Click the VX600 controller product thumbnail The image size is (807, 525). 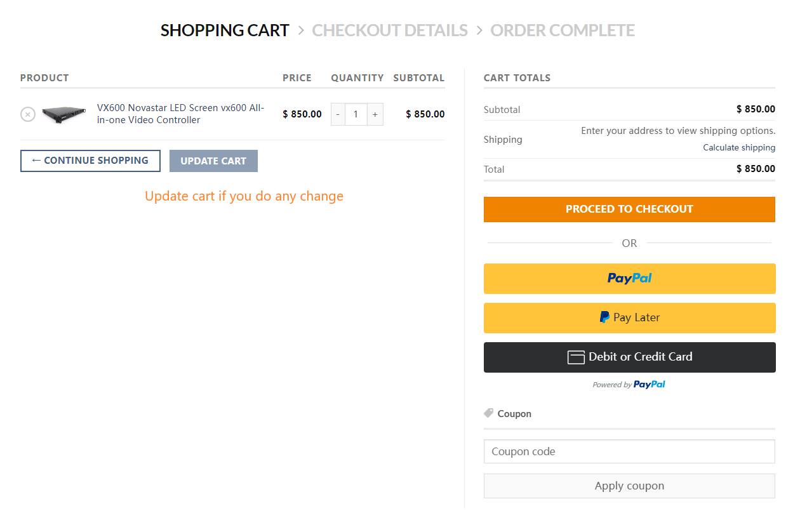click(x=64, y=114)
